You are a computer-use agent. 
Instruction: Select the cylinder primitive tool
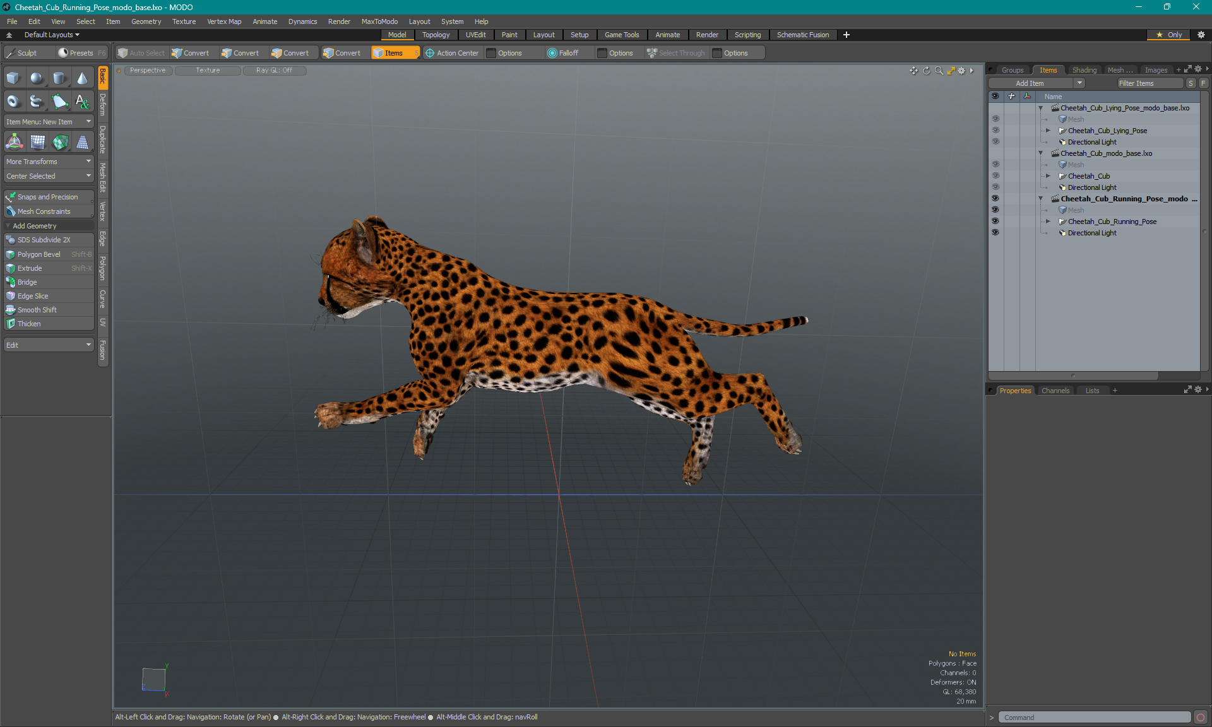pyautogui.click(x=59, y=78)
